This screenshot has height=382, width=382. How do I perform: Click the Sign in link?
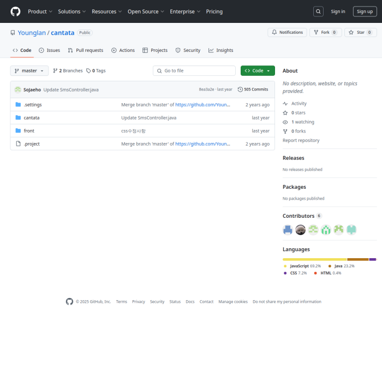pos(338,11)
